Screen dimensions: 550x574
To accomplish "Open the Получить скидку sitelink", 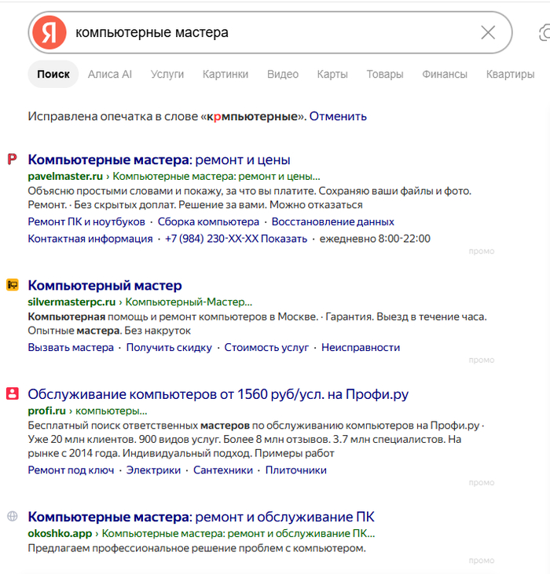I will pyautogui.click(x=169, y=347).
